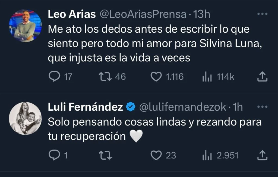Open the Luli Fernández display name

click(85, 107)
